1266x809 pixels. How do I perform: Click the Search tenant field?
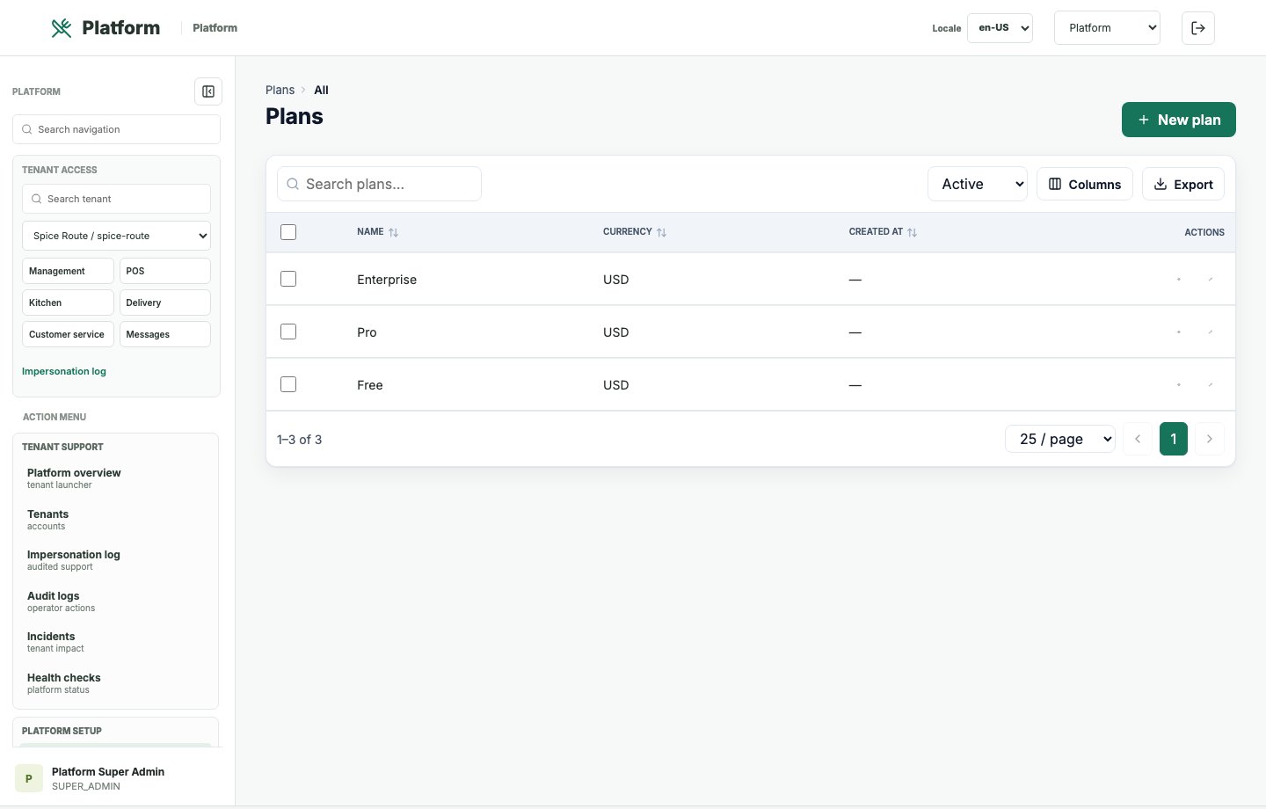pos(116,199)
